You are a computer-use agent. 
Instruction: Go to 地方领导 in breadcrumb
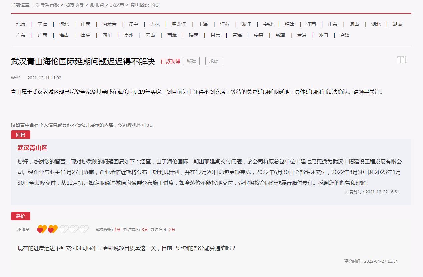75,5
